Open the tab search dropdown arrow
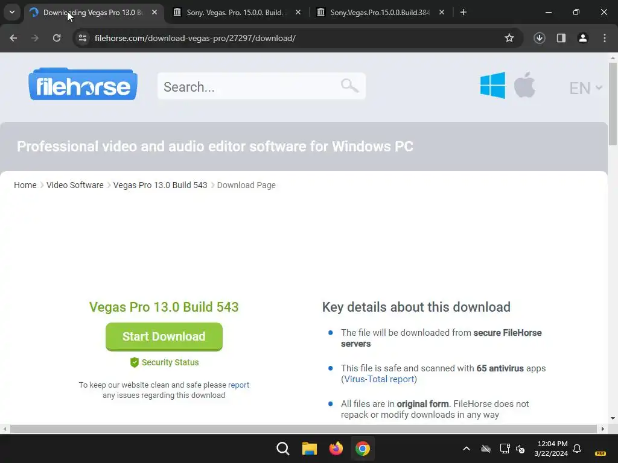This screenshot has height=463, width=618. click(x=12, y=12)
